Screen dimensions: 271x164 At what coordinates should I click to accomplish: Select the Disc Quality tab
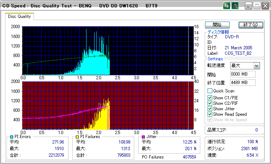click(19, 16)
